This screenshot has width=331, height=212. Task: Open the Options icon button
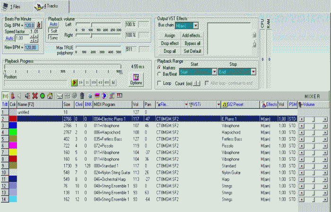click(x=135, y=79)
